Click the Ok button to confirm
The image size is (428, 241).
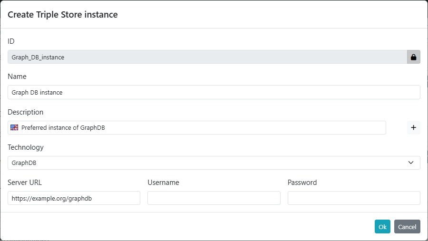pyautogui.click(x=382, y=227)
